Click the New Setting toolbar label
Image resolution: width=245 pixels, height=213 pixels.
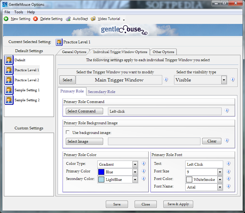21,19
